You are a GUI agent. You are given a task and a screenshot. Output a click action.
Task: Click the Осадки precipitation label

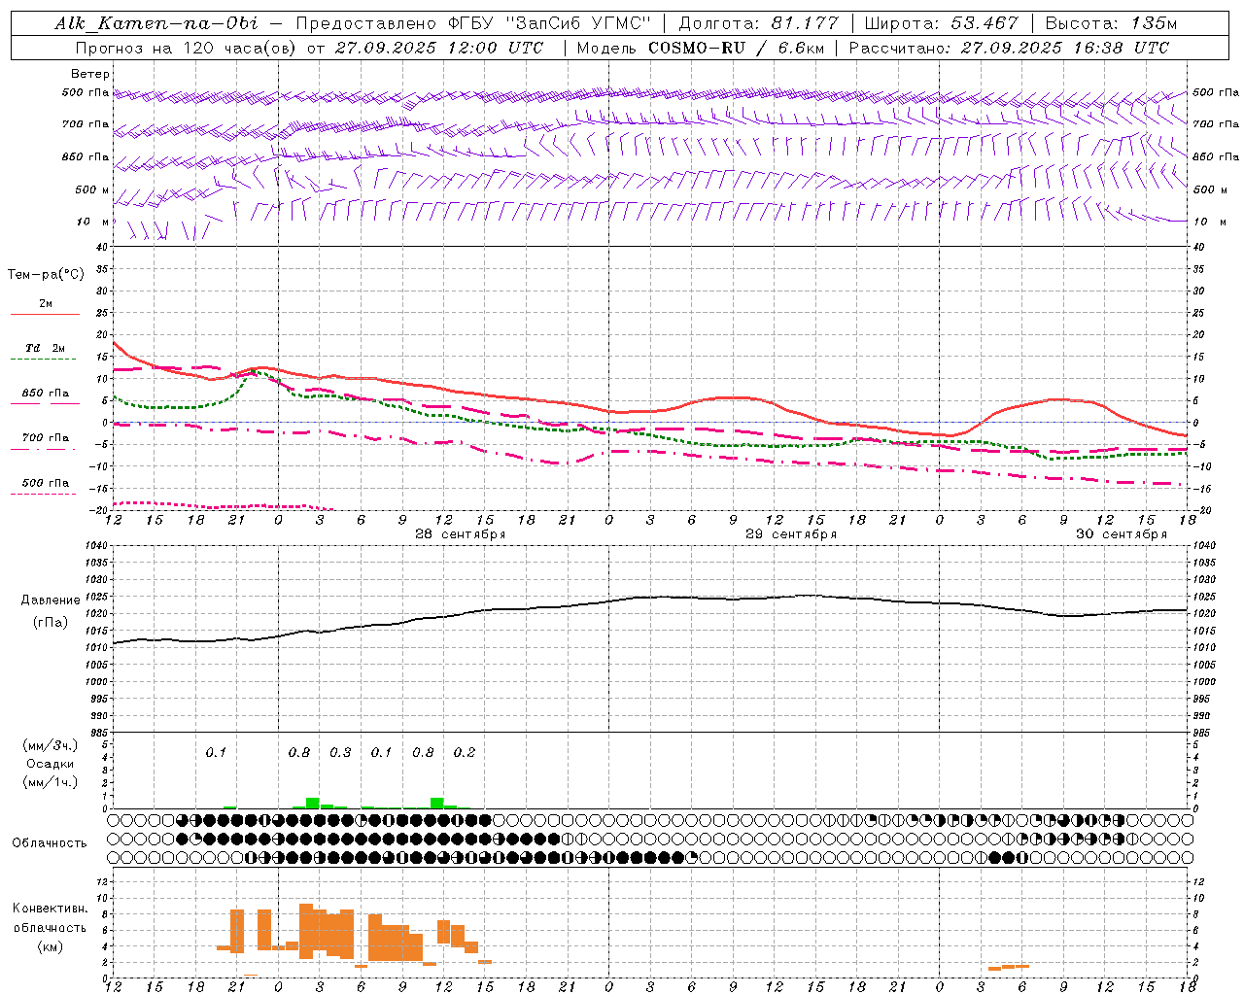tap(50, 764)
